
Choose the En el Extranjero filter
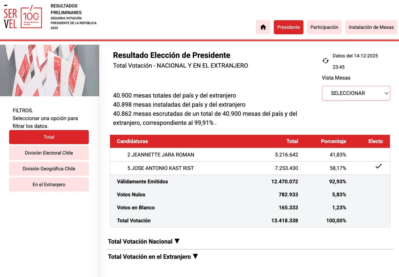tap(49, 184)
